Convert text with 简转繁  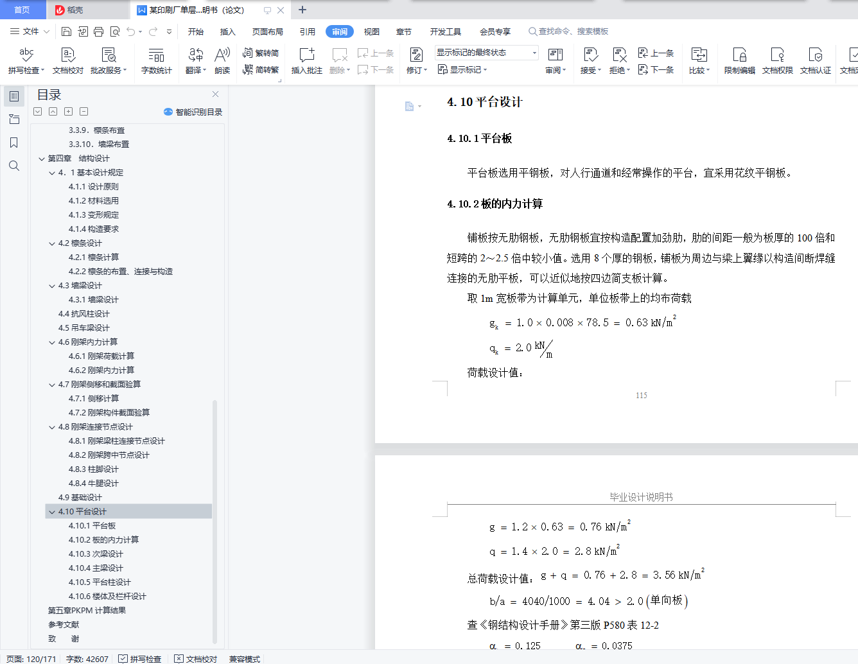(x=261, y=69)
